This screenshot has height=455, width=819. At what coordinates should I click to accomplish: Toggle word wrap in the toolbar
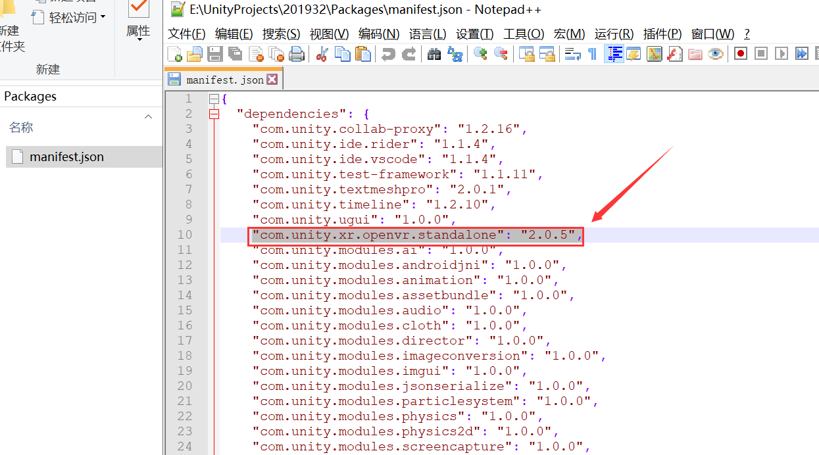click(573, 54)
